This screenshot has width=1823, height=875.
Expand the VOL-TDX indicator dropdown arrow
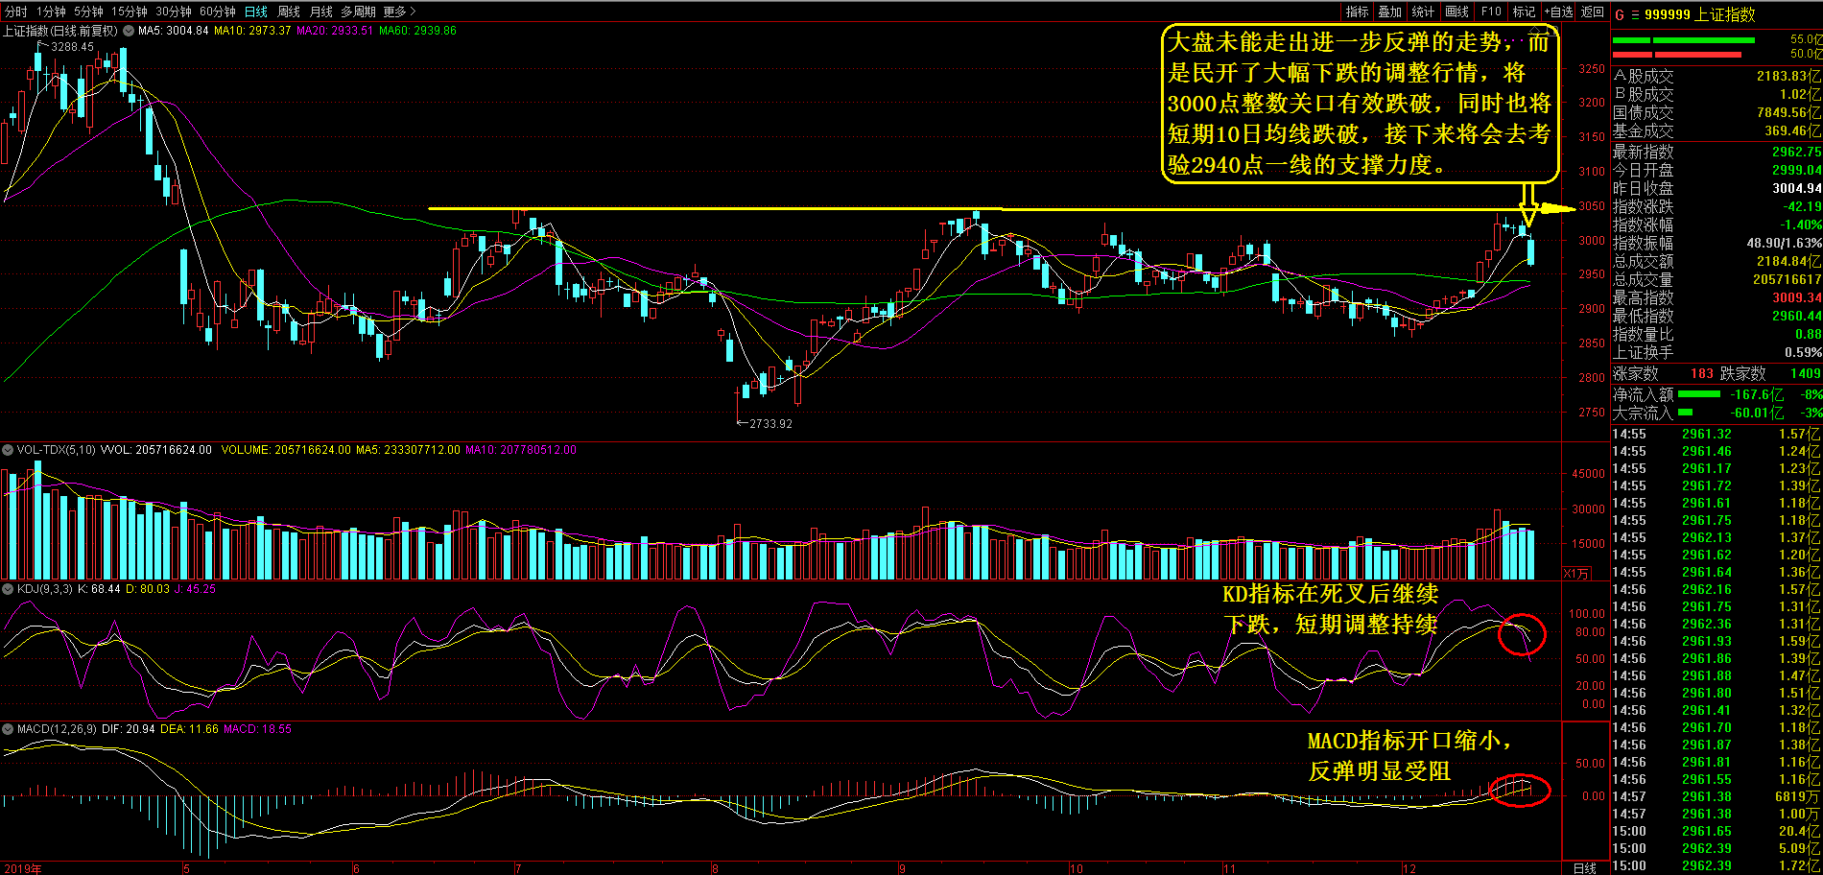pyautogui.click(x=8, y=450)
